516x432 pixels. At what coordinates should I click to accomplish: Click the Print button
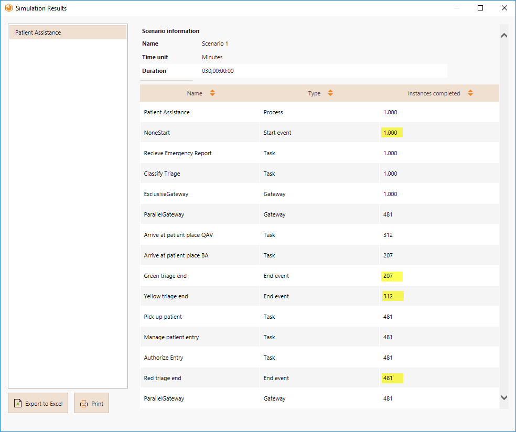[x=91, y=403]
